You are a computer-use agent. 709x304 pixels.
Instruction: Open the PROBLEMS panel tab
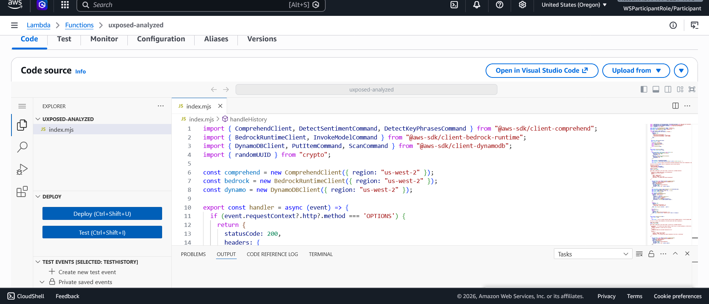193,254
